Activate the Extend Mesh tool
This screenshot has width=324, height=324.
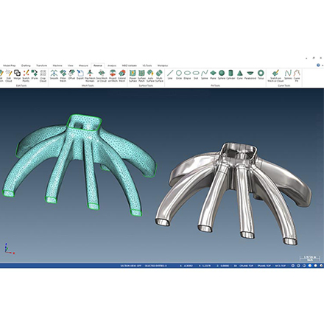tap(122, 76)
